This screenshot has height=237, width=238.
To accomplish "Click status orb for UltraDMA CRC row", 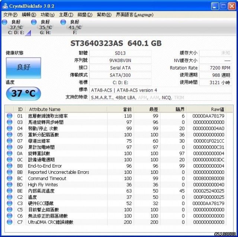I will pos(10,222).
